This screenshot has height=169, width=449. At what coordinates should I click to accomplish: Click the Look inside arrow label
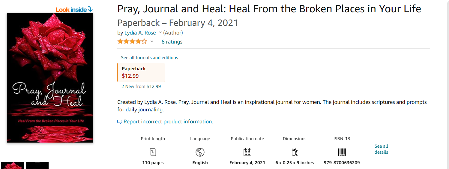point(74,10)
